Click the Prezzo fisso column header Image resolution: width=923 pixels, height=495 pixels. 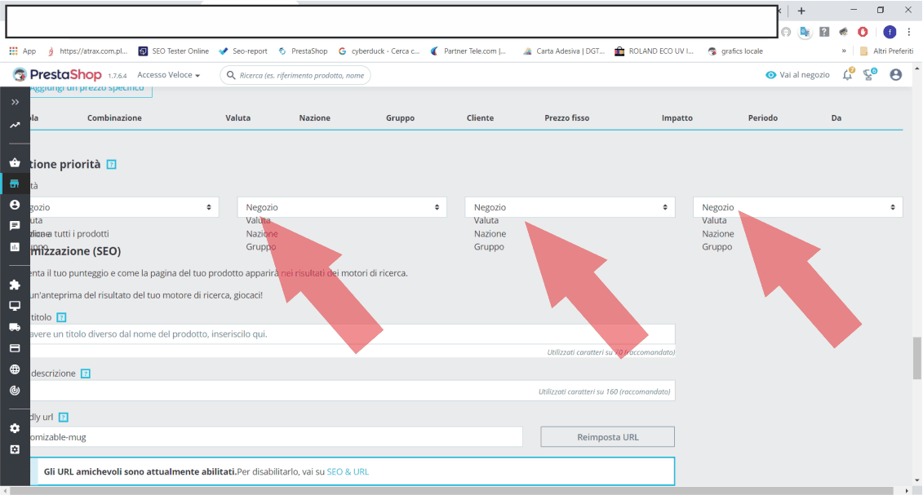[567, 117]
